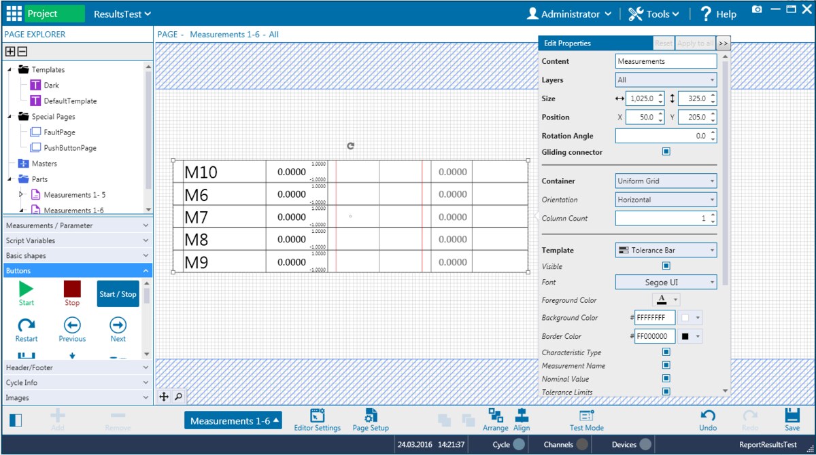Open the Tools menu
The image size is (816, 455).
(653, 14)
